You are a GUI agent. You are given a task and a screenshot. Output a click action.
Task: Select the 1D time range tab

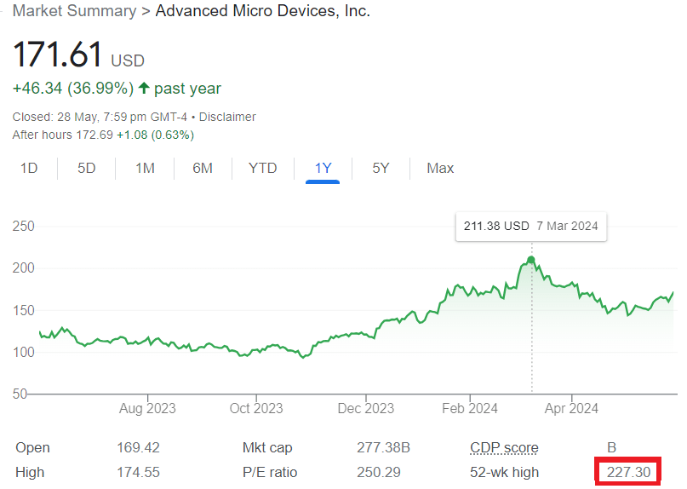29,168
